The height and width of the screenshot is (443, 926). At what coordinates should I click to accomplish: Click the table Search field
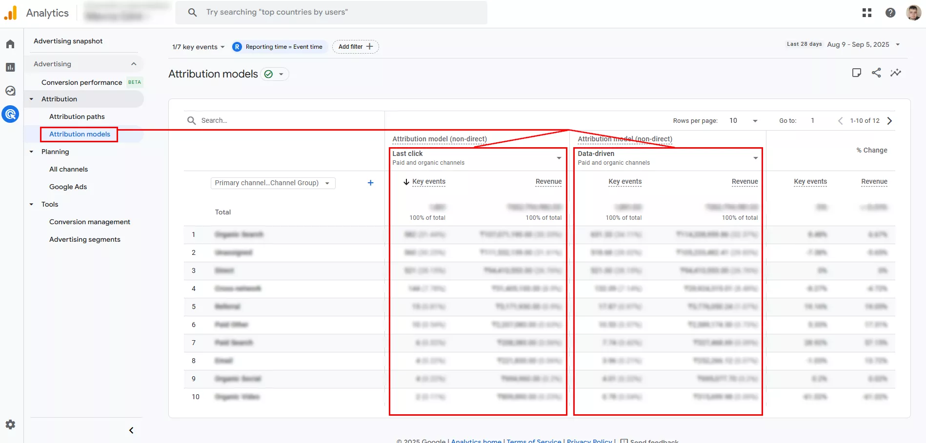point(288,120)
